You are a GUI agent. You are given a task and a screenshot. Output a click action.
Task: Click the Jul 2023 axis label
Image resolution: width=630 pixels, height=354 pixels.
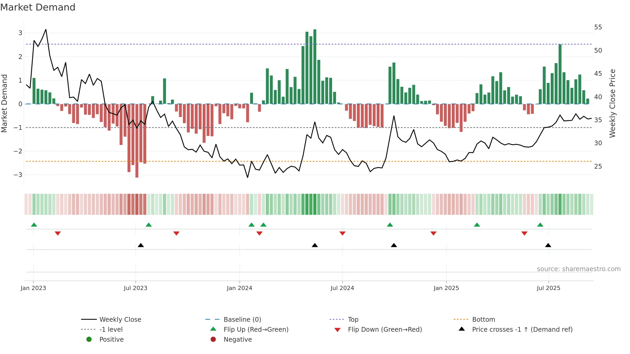135,288
